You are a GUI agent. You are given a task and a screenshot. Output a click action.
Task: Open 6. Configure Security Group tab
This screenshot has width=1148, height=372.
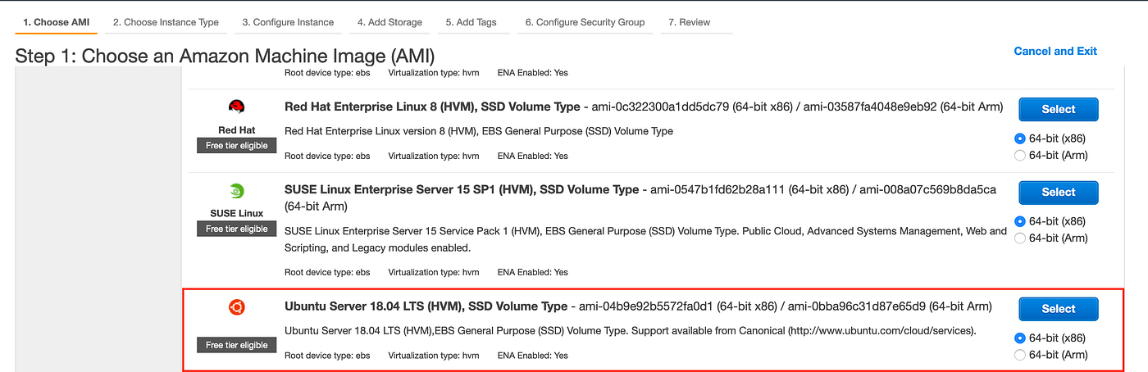585,22
